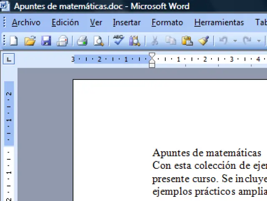Click the Cut scissors icon
267x201 pixels.
(x=154, y=41)
